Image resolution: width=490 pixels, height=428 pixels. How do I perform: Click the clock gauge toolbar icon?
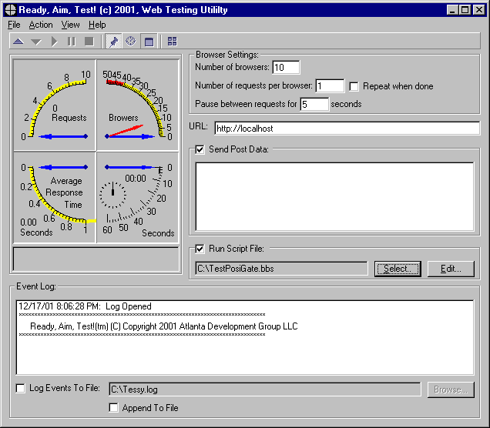(131, 42)
